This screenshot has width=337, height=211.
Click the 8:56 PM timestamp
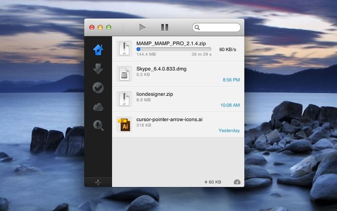pyautogui.click(x=231, y=80)
